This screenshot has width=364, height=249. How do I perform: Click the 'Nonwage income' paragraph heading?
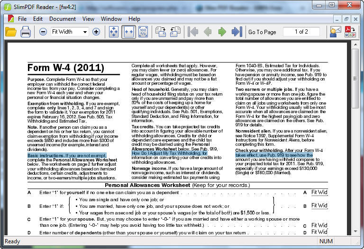(x=149, y=169)
